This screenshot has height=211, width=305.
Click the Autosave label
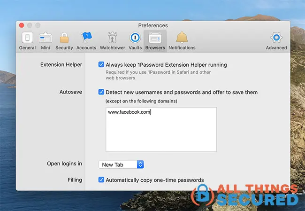70,92
